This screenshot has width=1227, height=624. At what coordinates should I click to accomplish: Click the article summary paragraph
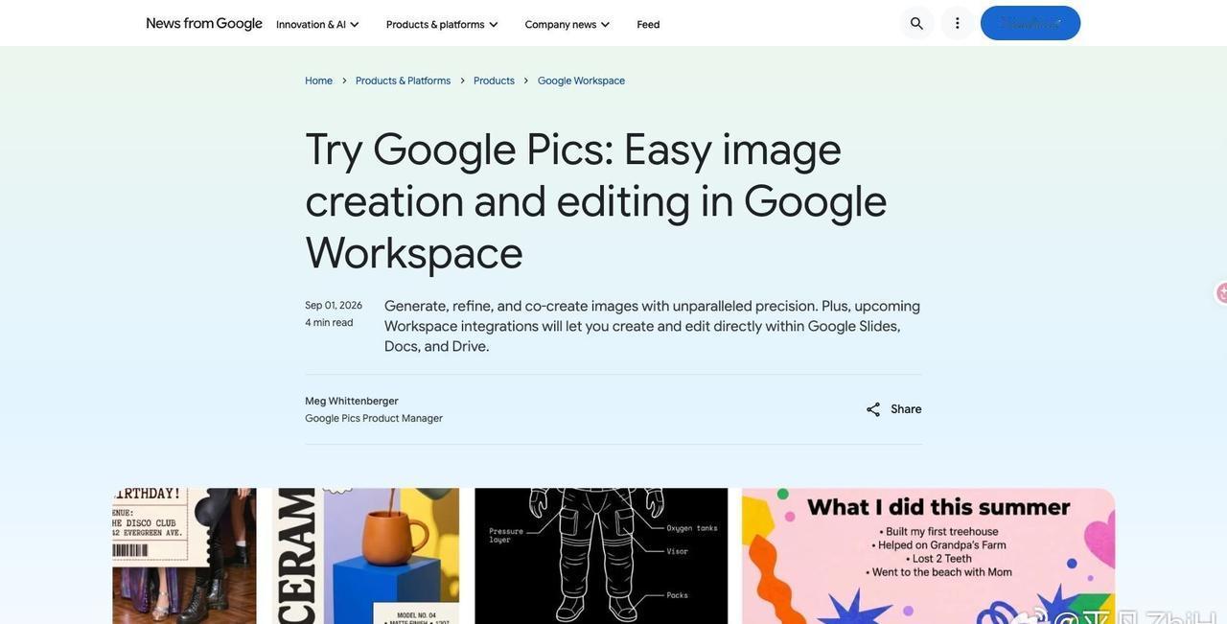(x=652, y=326)
